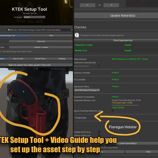
Task: Click the 'This asset uses: 12 bits' text
Action: (122, 103)
